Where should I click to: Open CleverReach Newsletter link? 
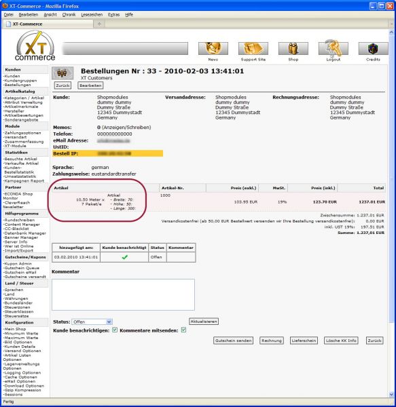(16, 205)
